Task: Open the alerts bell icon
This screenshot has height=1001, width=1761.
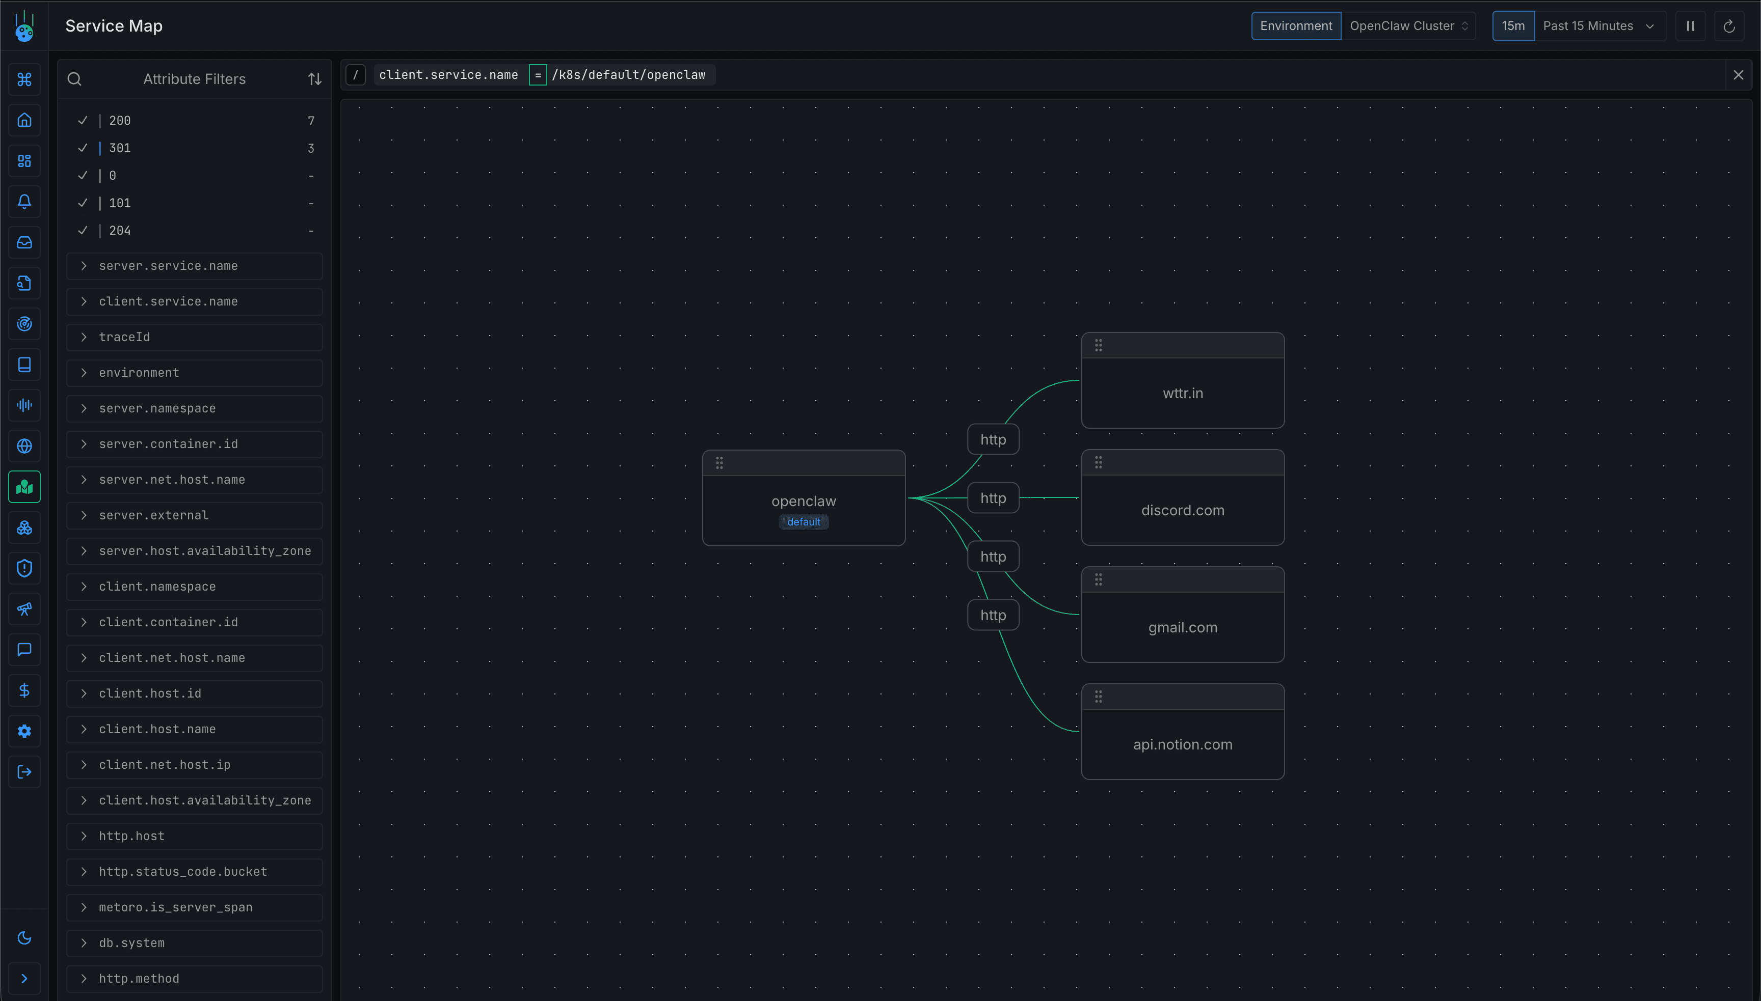Action: click(x=25, y=202)
